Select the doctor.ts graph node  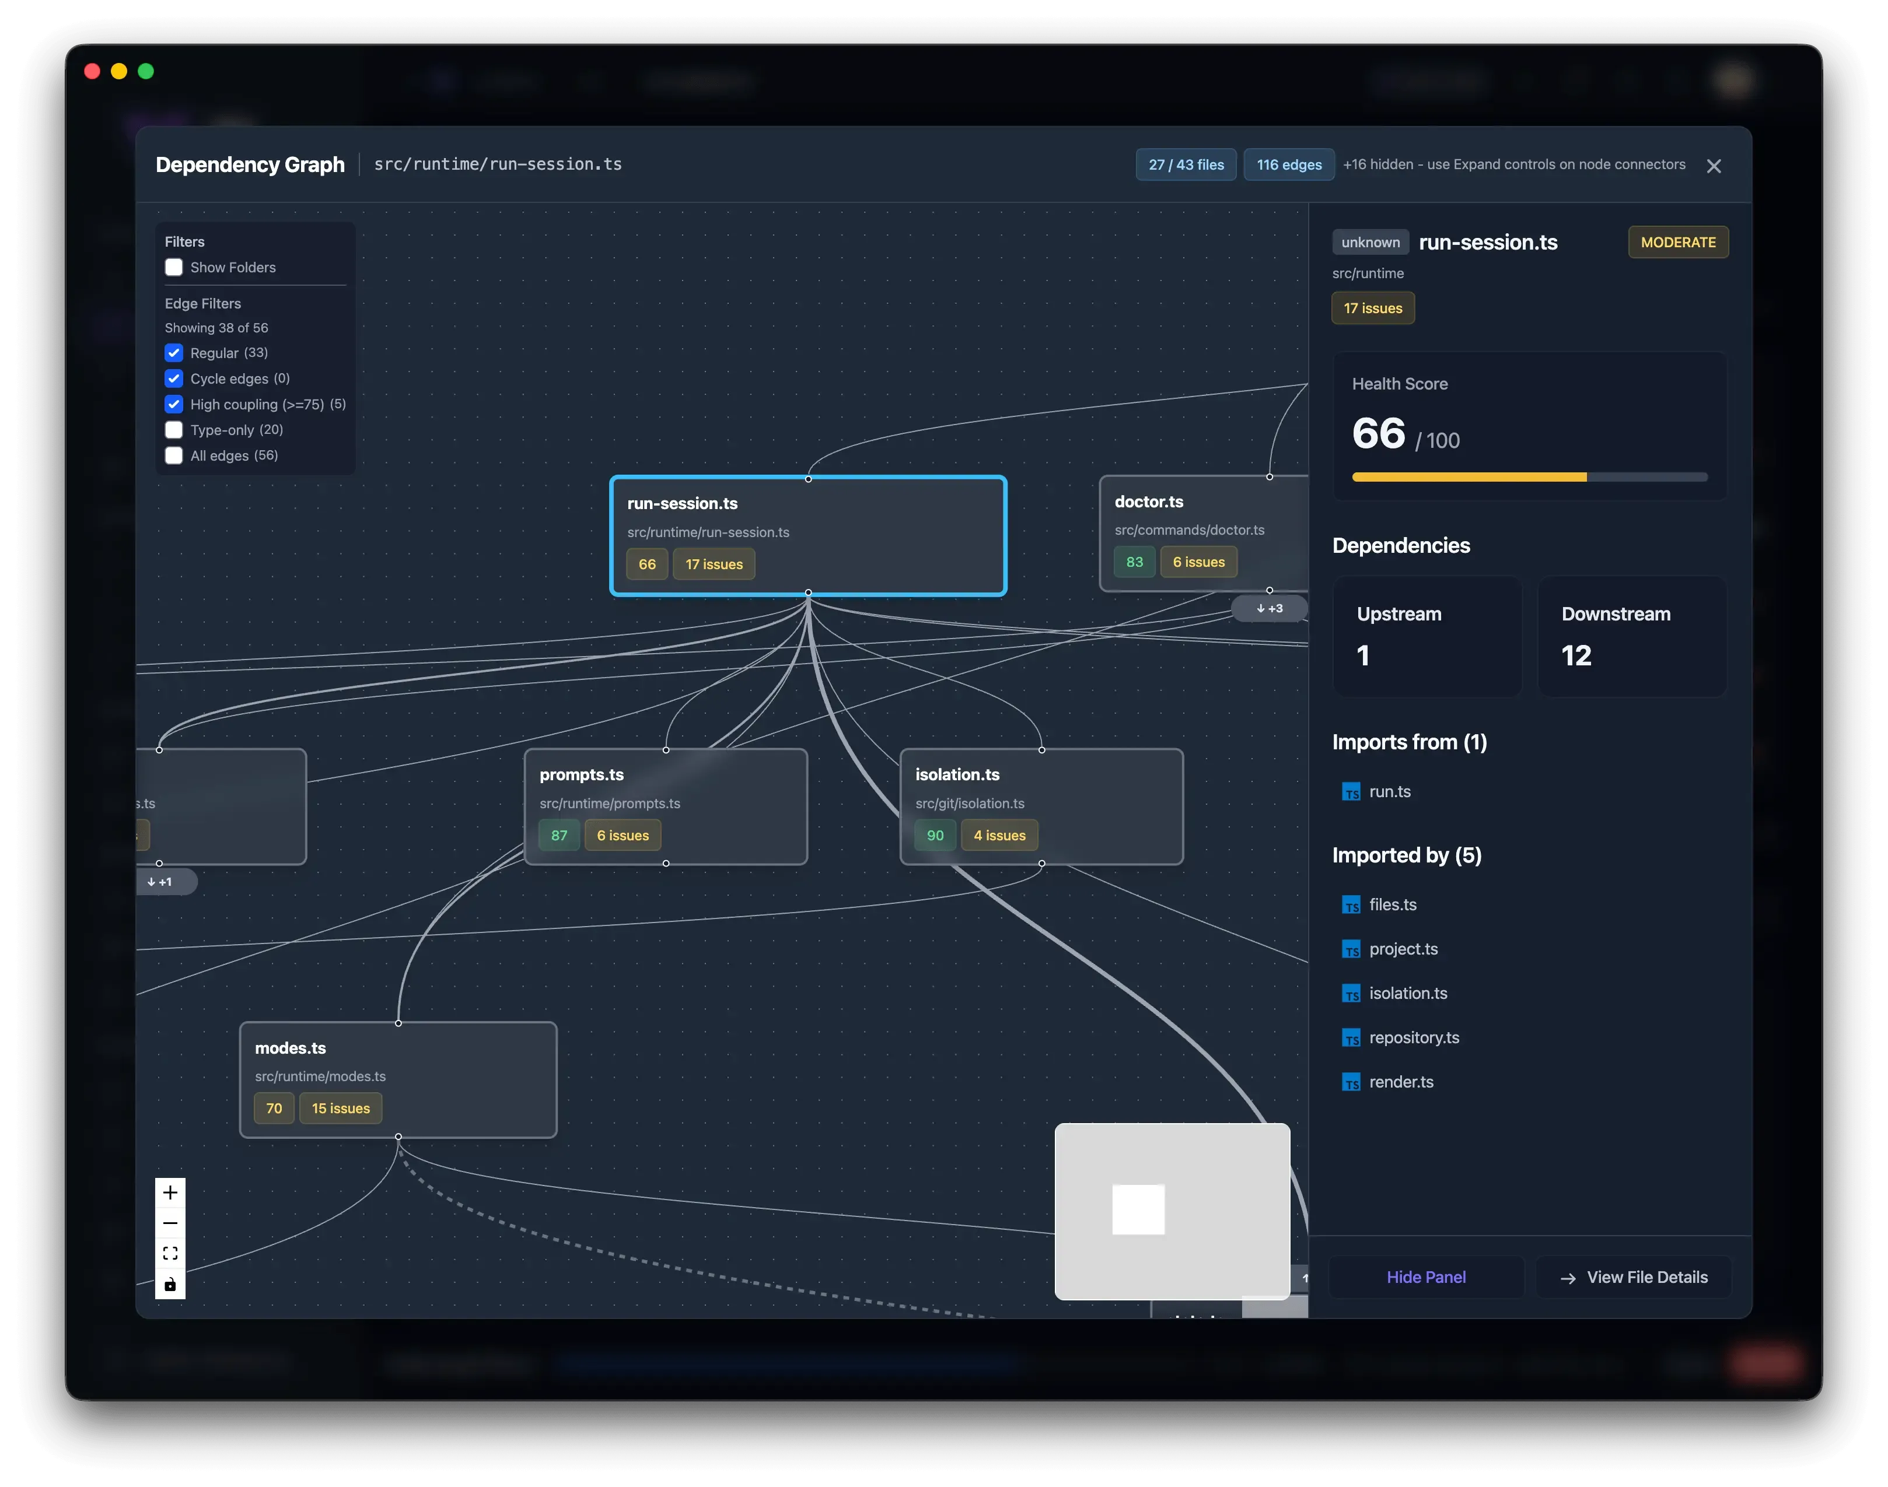[x=1204, y=534]
